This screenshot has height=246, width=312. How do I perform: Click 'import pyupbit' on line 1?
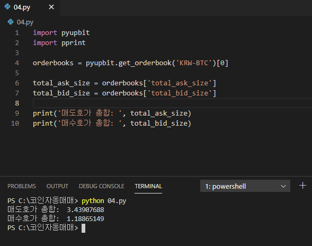click(61, 33)
